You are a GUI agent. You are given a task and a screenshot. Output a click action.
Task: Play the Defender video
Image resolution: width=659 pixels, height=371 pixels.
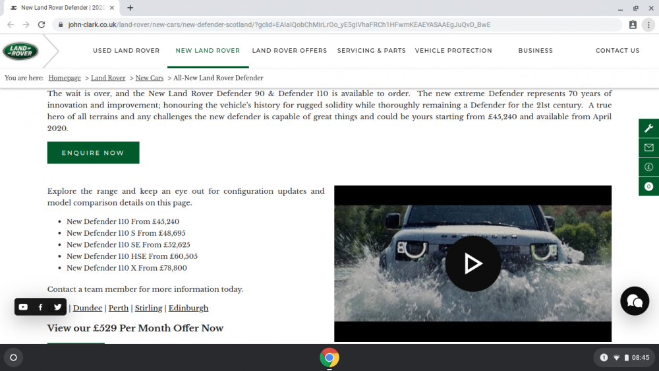(473, 264)
